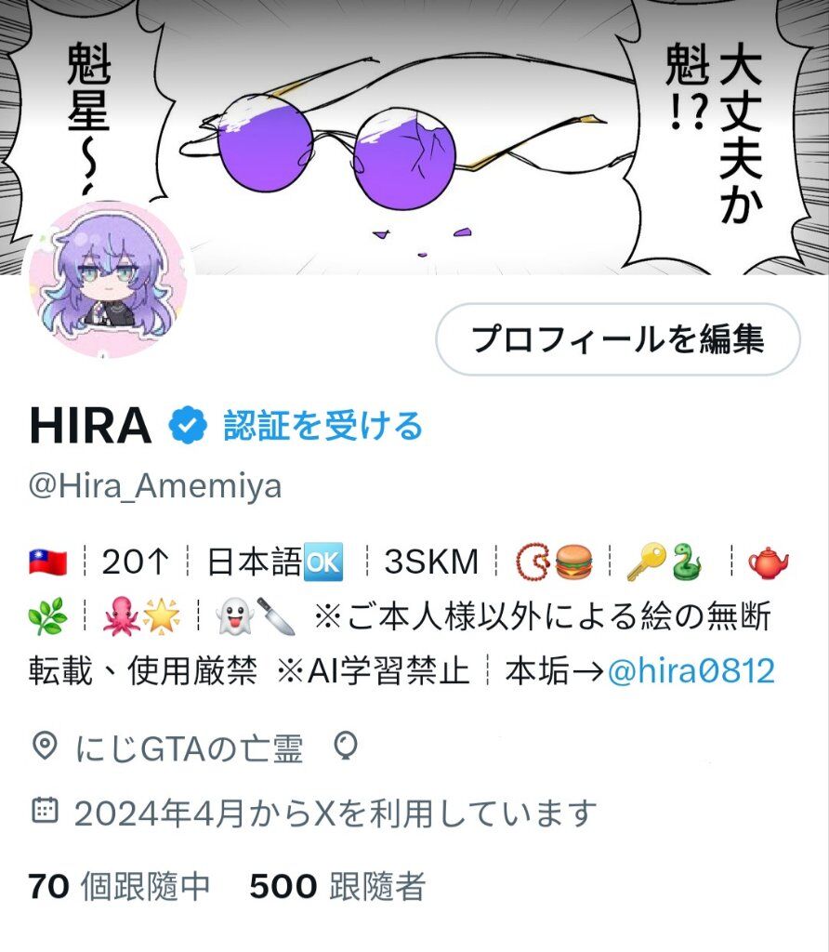Open the 500 跟隨者 followers list
This screenshot has width=829, height=952.
(337, 886)
